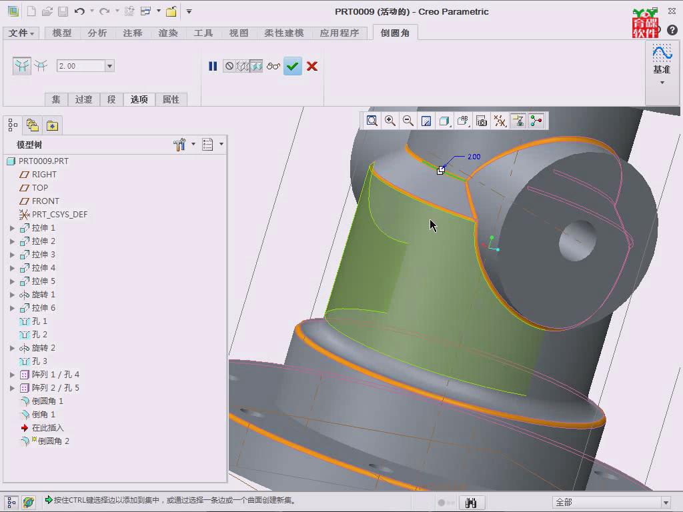This screenshot has height=512, width=683.
Task: Activate round transition mode
Action: 41,66
